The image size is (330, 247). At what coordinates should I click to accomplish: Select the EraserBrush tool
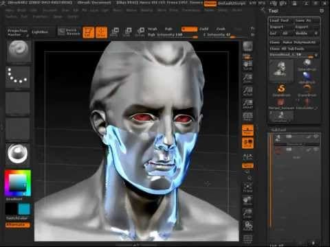click(x=307, y=91)
